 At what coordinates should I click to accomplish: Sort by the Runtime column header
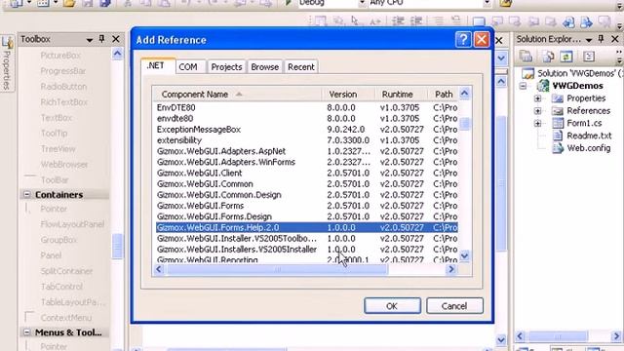401,95
